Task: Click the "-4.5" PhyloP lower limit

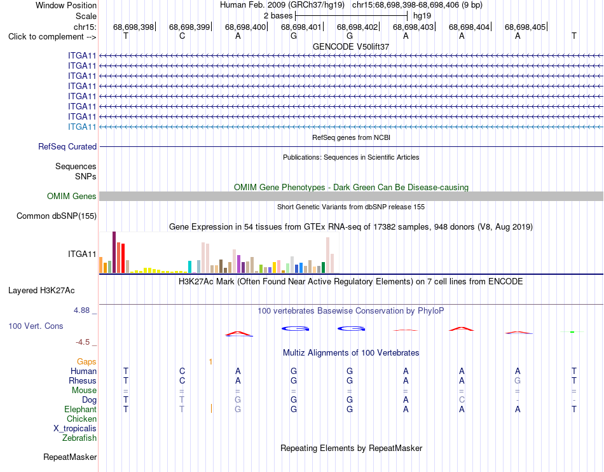Action: 83,342
